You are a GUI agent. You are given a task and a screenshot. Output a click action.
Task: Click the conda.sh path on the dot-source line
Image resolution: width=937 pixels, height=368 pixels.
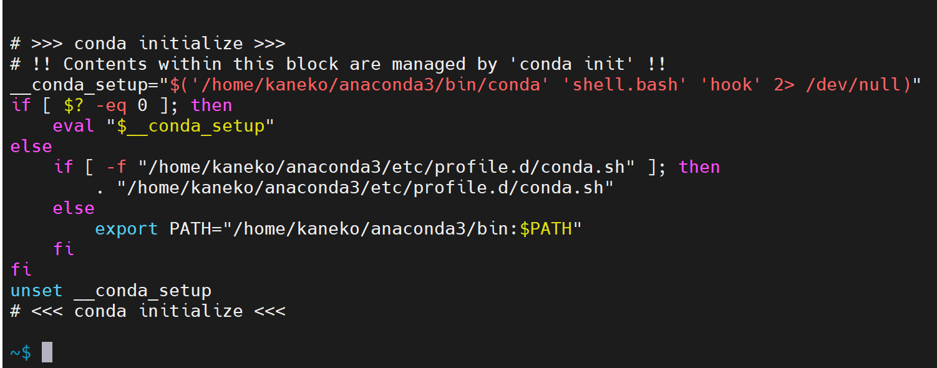tap(366, 188)
